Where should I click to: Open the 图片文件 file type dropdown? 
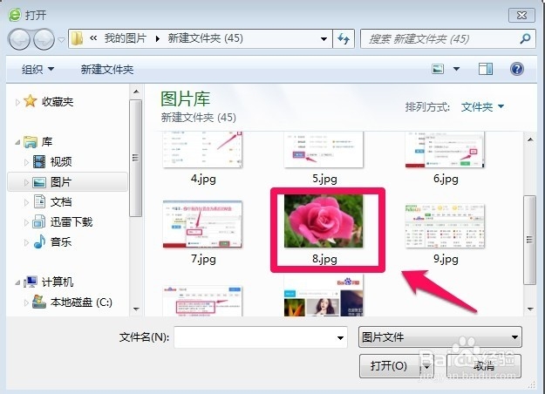click(440, 337)
